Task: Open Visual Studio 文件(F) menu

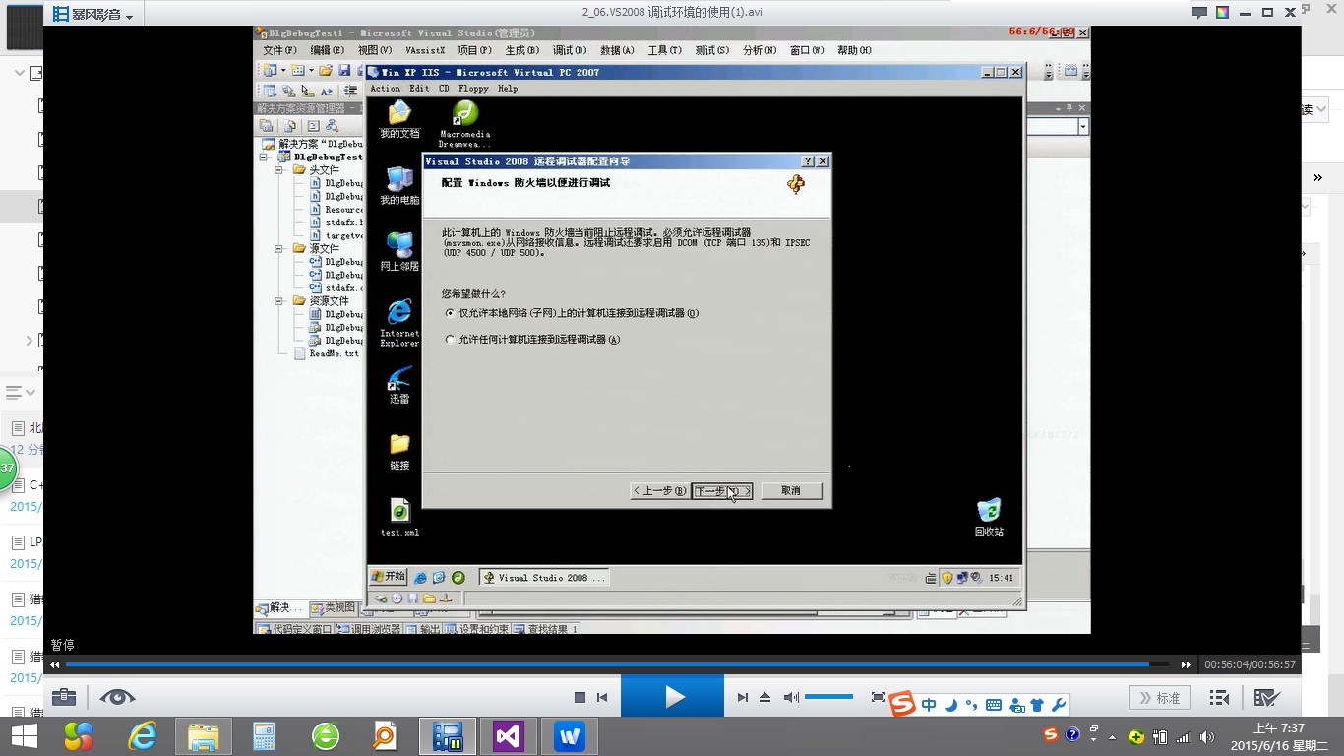Action: coord(279,50)
